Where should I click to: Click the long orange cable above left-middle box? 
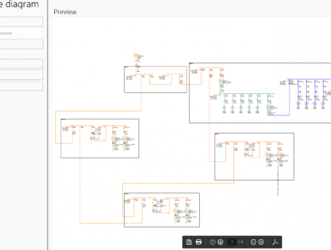tap(98, 111)
